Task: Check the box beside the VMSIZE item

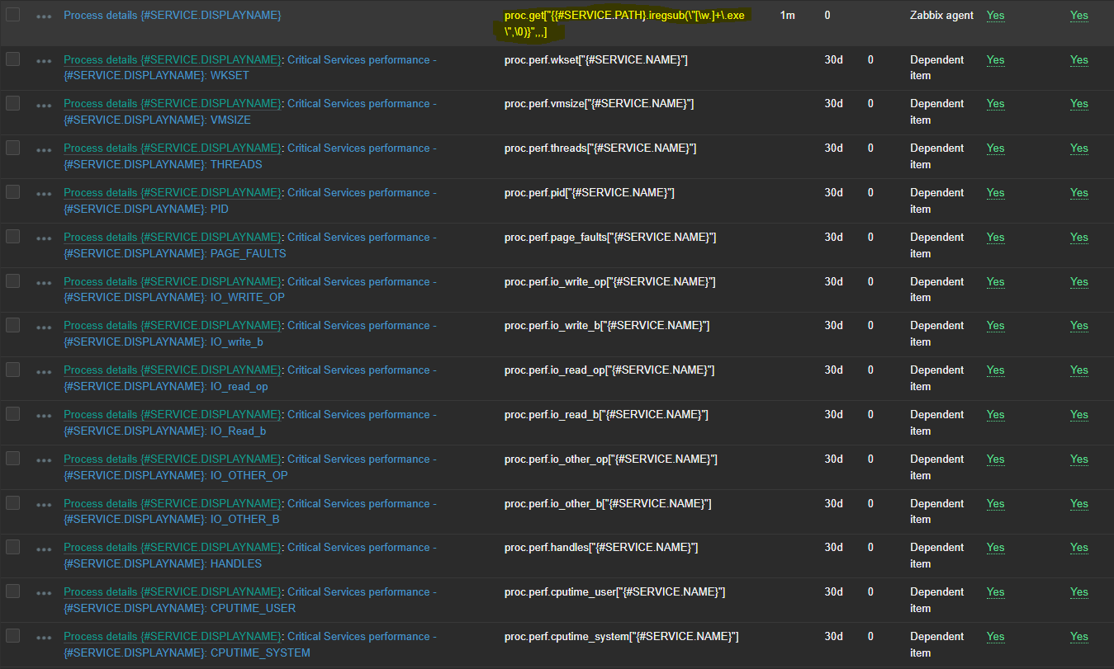Action: coord(12,103)
